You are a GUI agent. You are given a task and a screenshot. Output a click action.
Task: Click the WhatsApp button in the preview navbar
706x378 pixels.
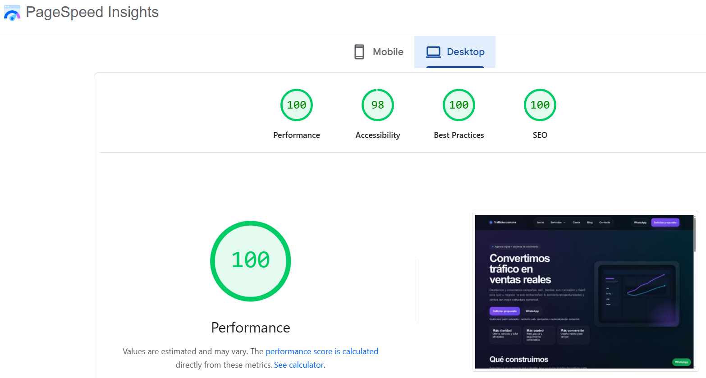640,223
